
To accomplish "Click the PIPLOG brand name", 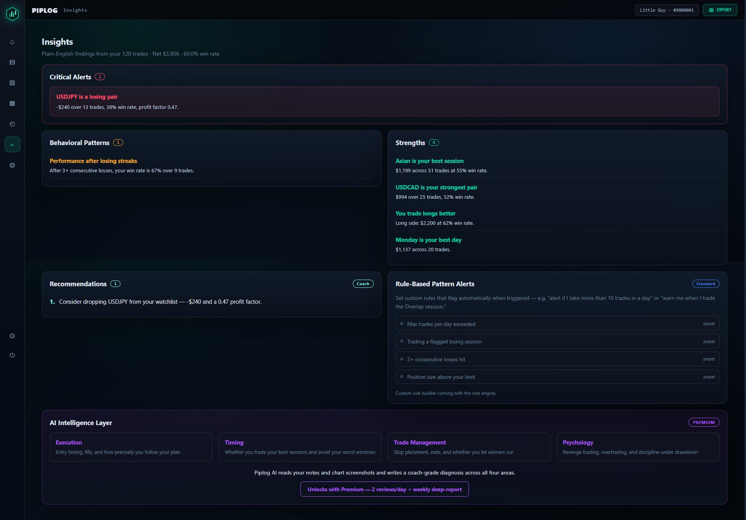I will [45, 11].
